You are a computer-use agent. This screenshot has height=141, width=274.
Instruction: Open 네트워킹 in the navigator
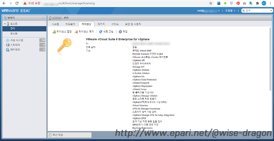[x=15, y=50]
